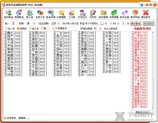Click the date picker ellipsis button
158x123 pixels.
coord(102,24)
